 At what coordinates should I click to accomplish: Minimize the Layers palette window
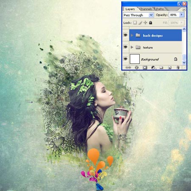coord(179,4)
